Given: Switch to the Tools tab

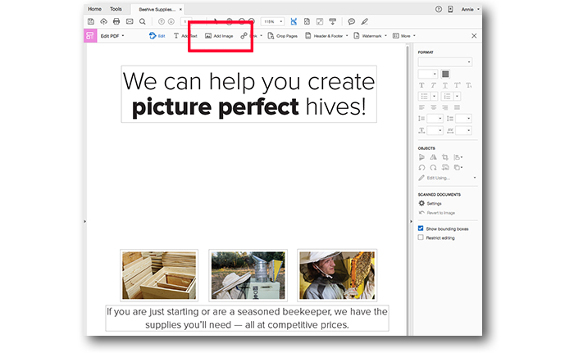Looking at the screenshot, I should pyautogui.click(x=116, y=8).
